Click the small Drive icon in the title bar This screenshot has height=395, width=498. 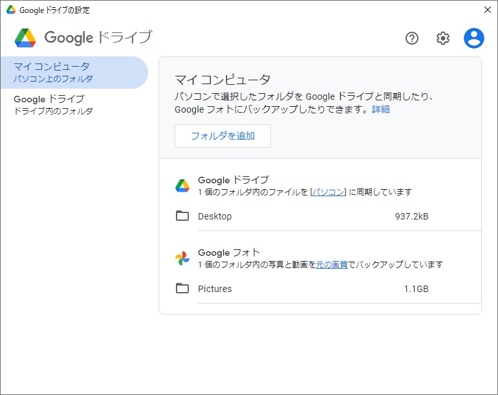[x=11, y=10]
